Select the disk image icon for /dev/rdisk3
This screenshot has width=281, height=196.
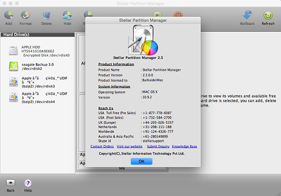pyautogui.click(x=13, y=82)
